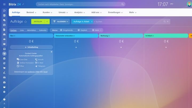This screenshot has height=108, width=192.
Task: Toggle the Geplant counter filter
Action: (x=82, y=30)
